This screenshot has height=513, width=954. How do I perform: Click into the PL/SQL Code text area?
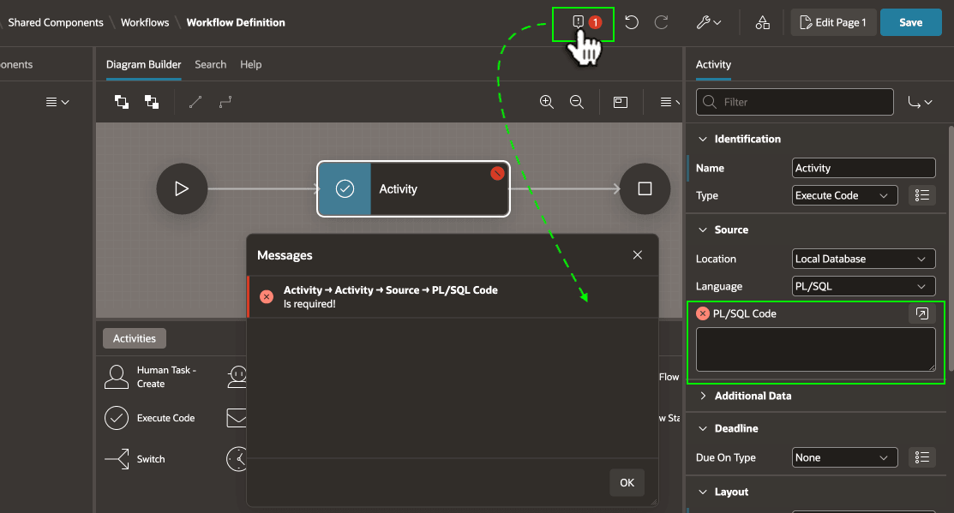pyautogui.click(x=815, y=349)
